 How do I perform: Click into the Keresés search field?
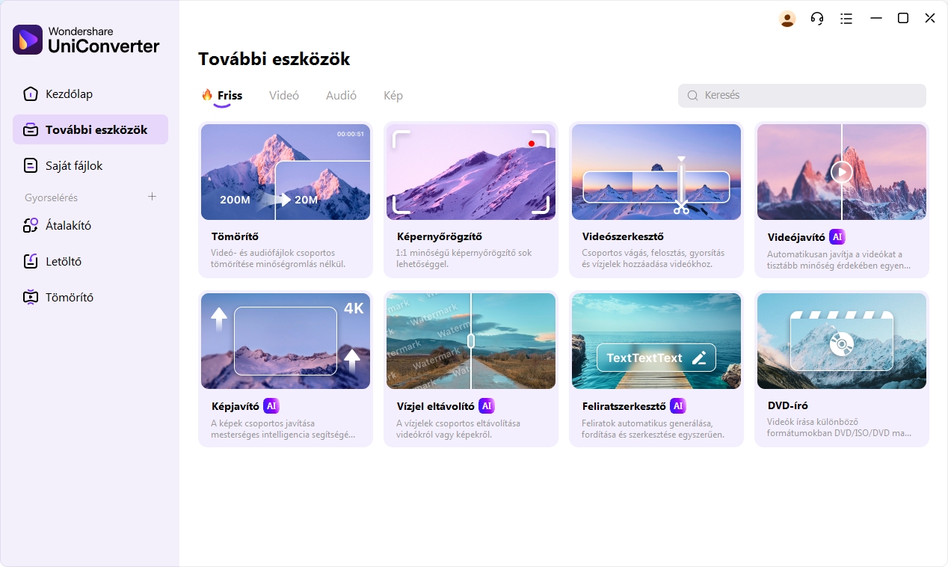click(802, 95)
